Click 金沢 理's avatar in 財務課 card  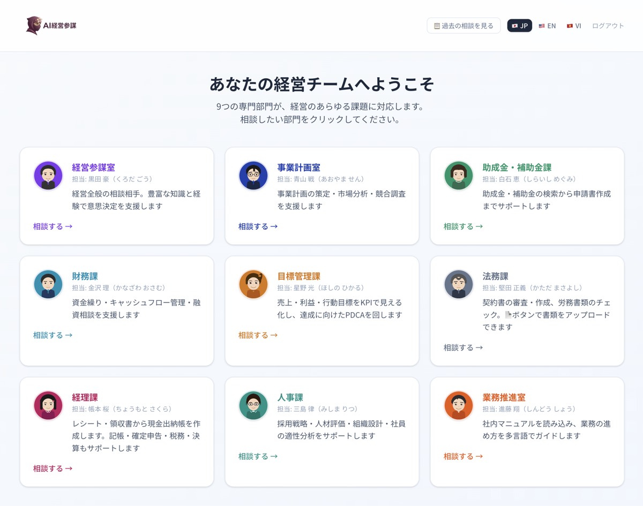[48, 284]
